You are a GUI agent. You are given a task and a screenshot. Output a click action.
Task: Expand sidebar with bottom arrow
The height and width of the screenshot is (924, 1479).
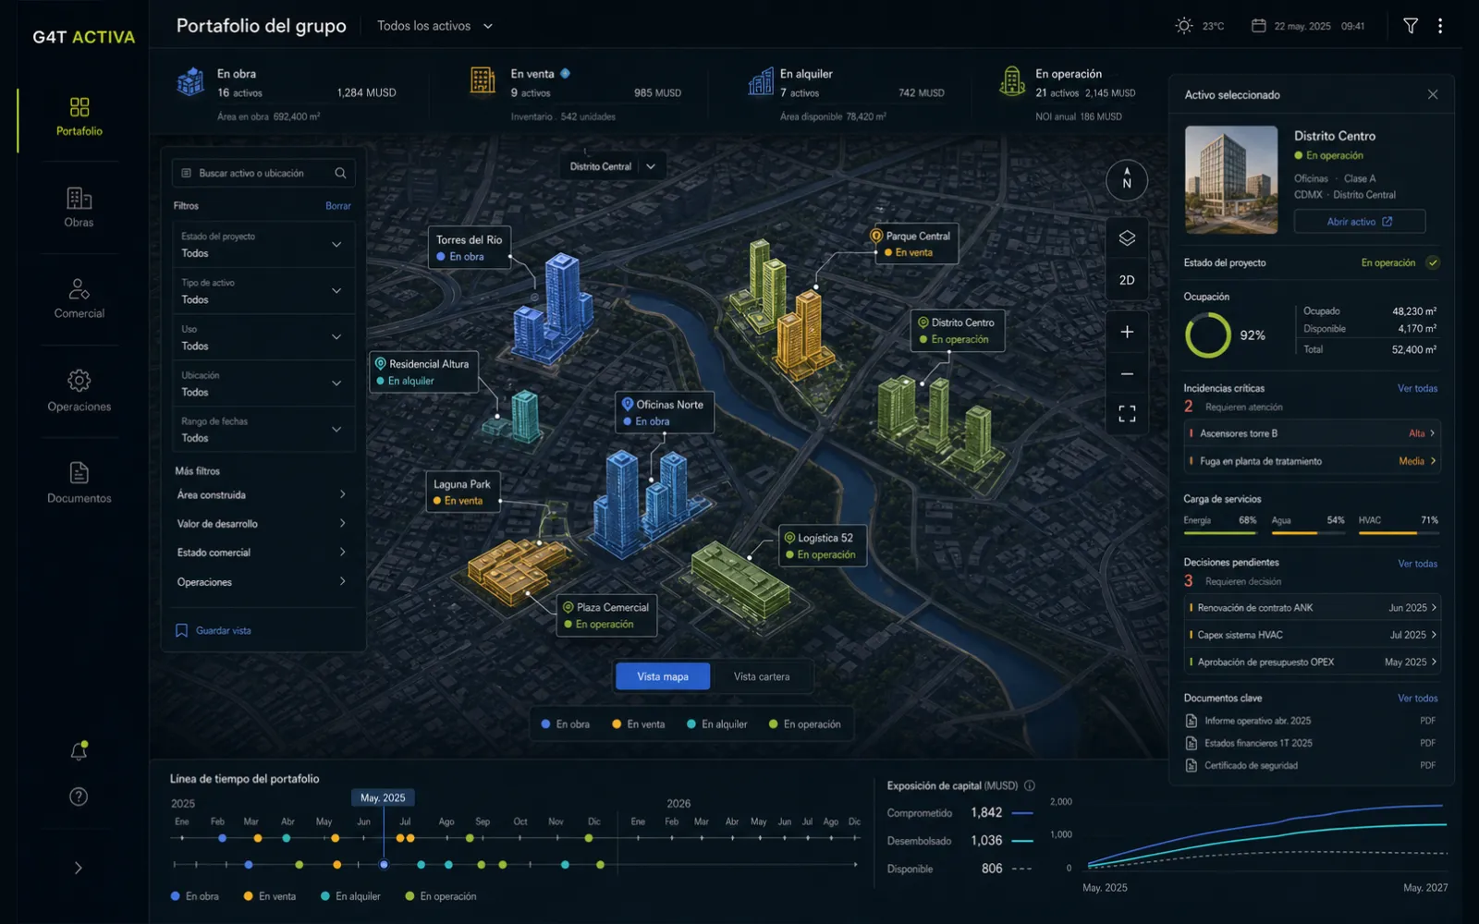(79, 868)
